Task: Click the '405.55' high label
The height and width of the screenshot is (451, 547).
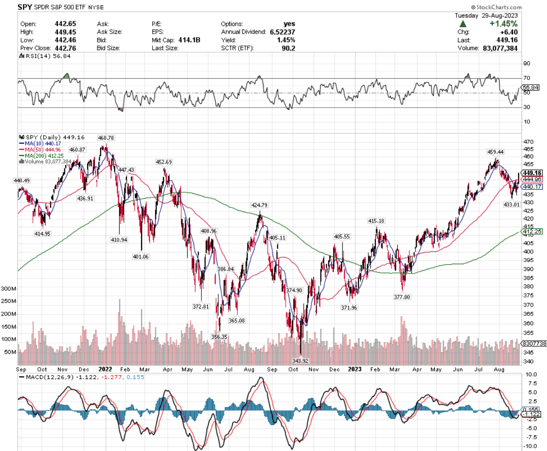Action: 342,237
